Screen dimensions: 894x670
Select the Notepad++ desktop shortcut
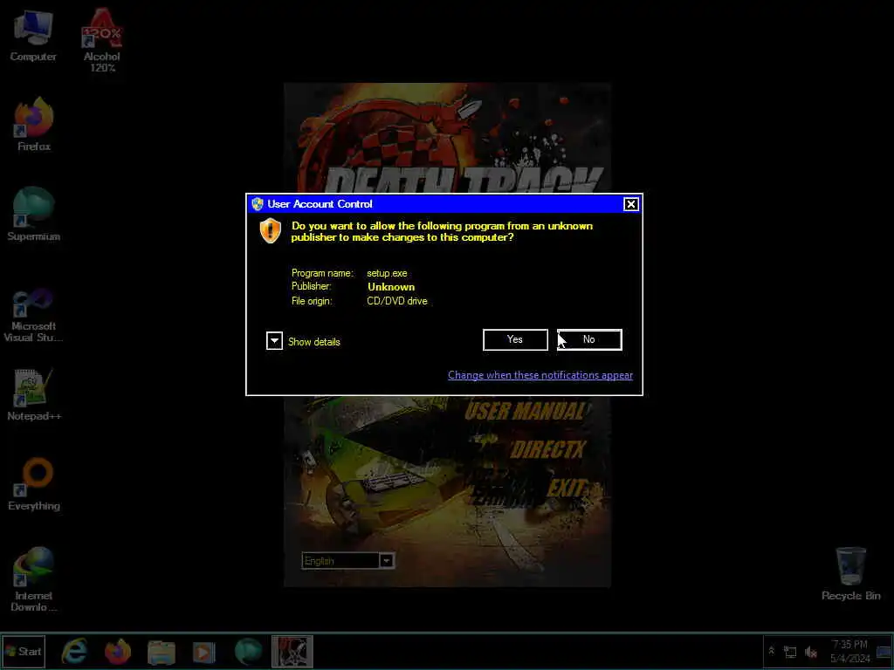pos(34,394)
